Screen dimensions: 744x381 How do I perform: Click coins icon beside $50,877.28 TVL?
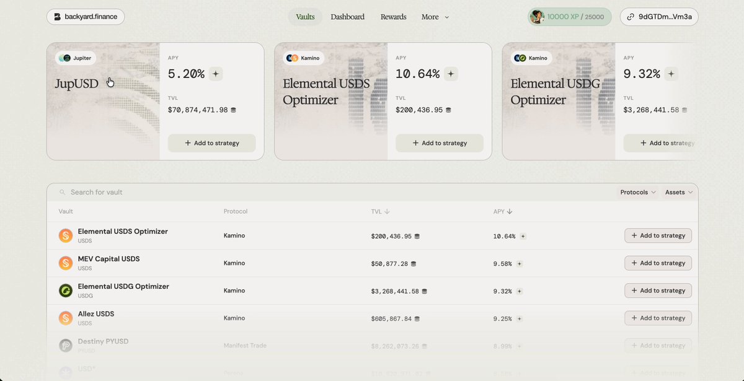(414, 263)
